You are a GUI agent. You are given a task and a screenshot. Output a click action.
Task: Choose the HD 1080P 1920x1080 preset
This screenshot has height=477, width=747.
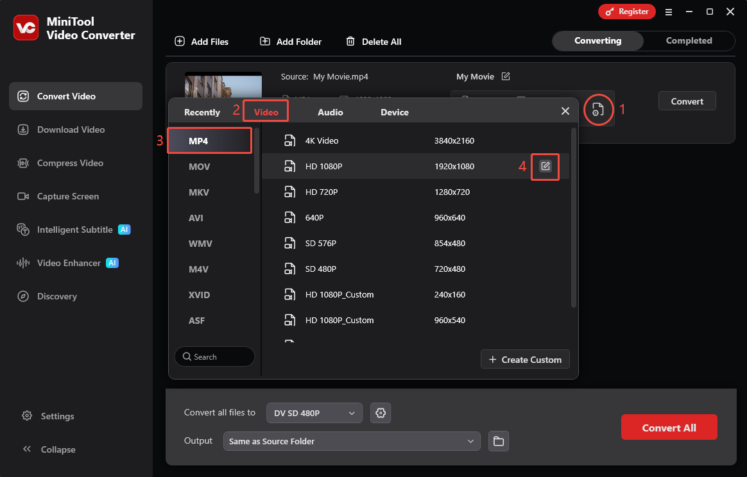tap(415, 166)
